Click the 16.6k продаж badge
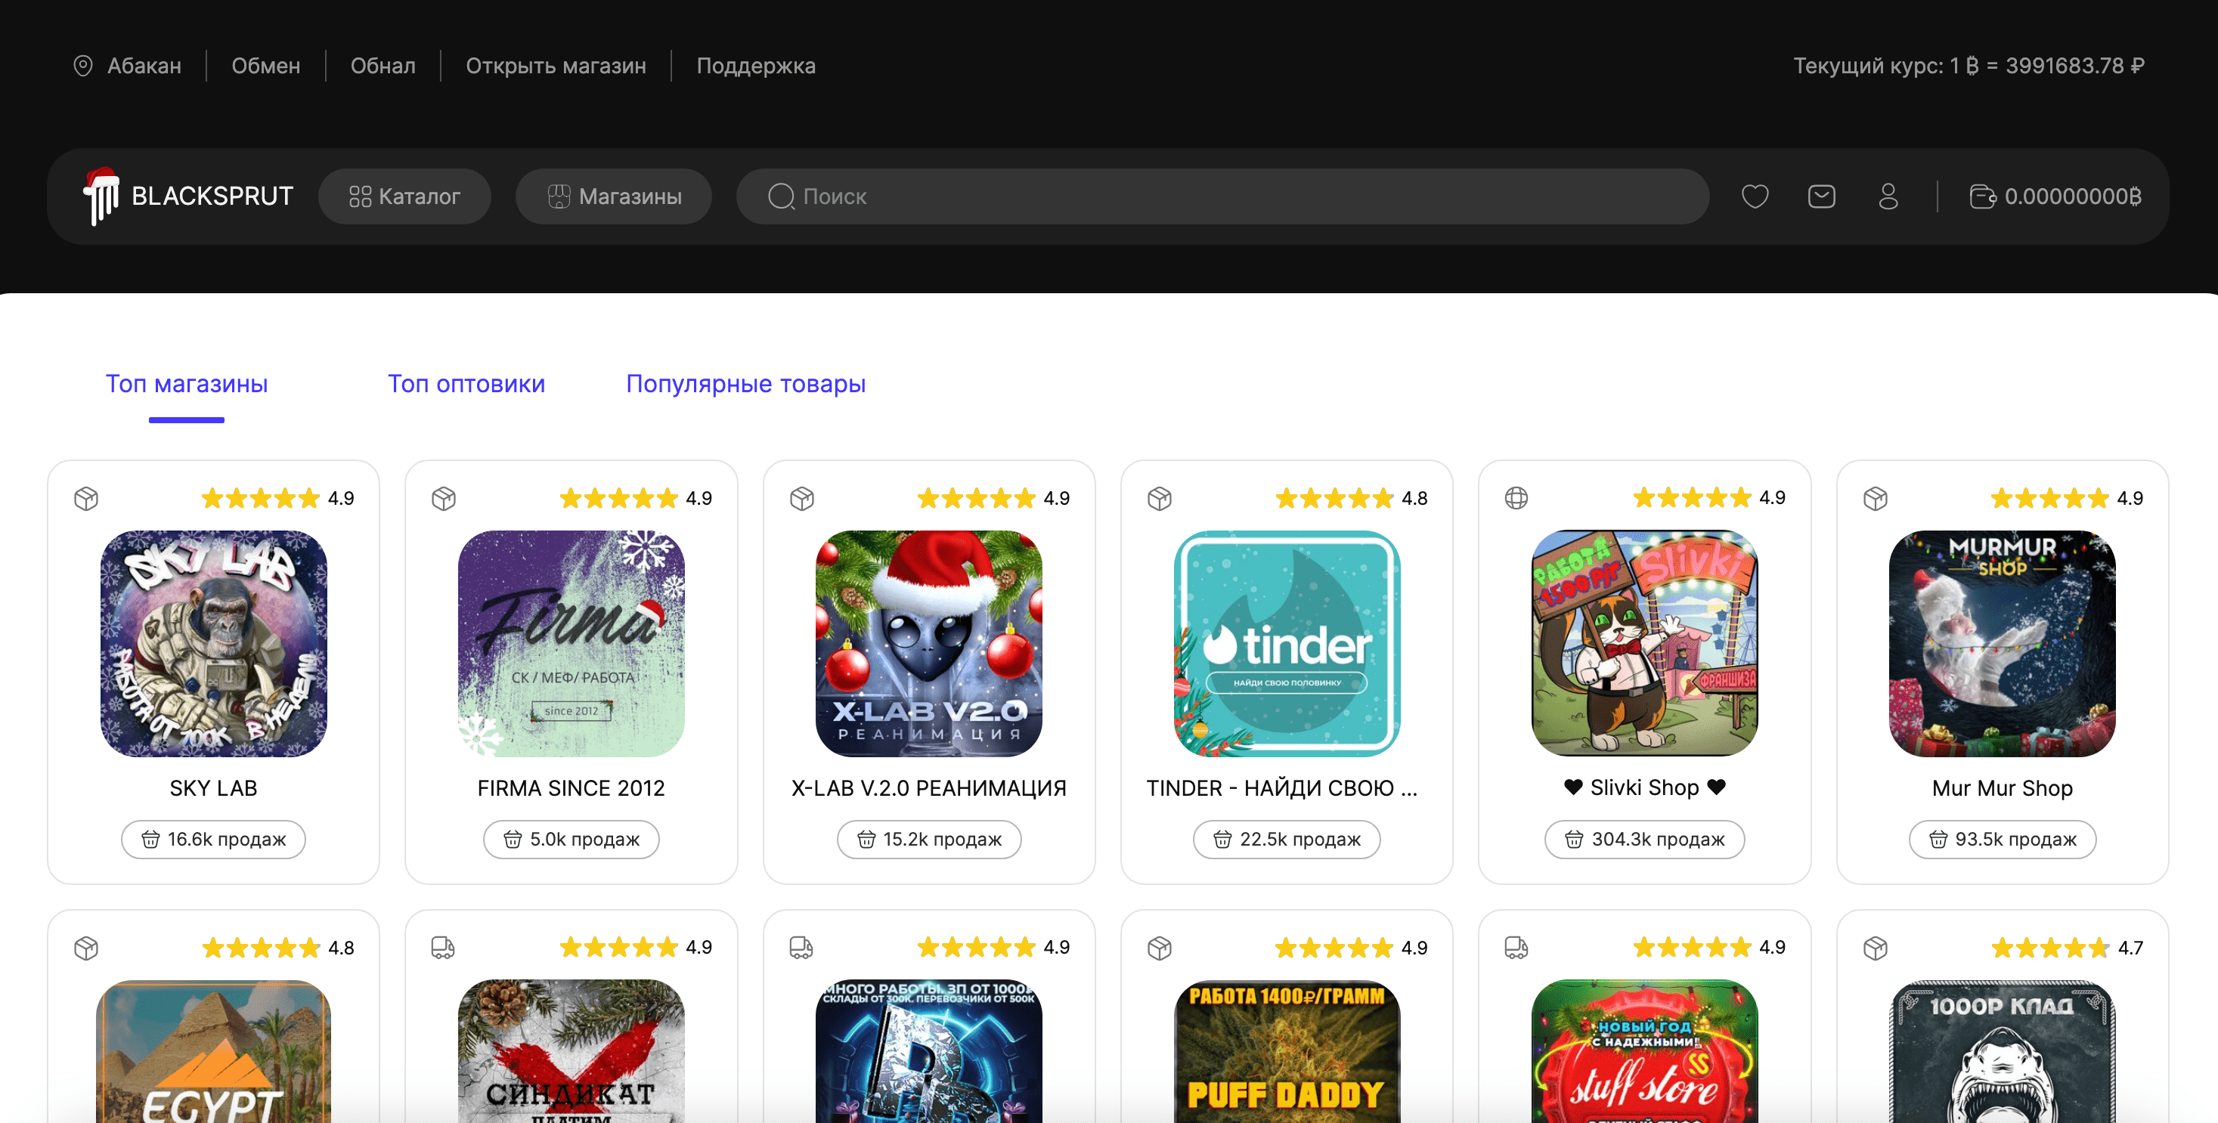2218x1123 pixels. click(x=213, y=839)
